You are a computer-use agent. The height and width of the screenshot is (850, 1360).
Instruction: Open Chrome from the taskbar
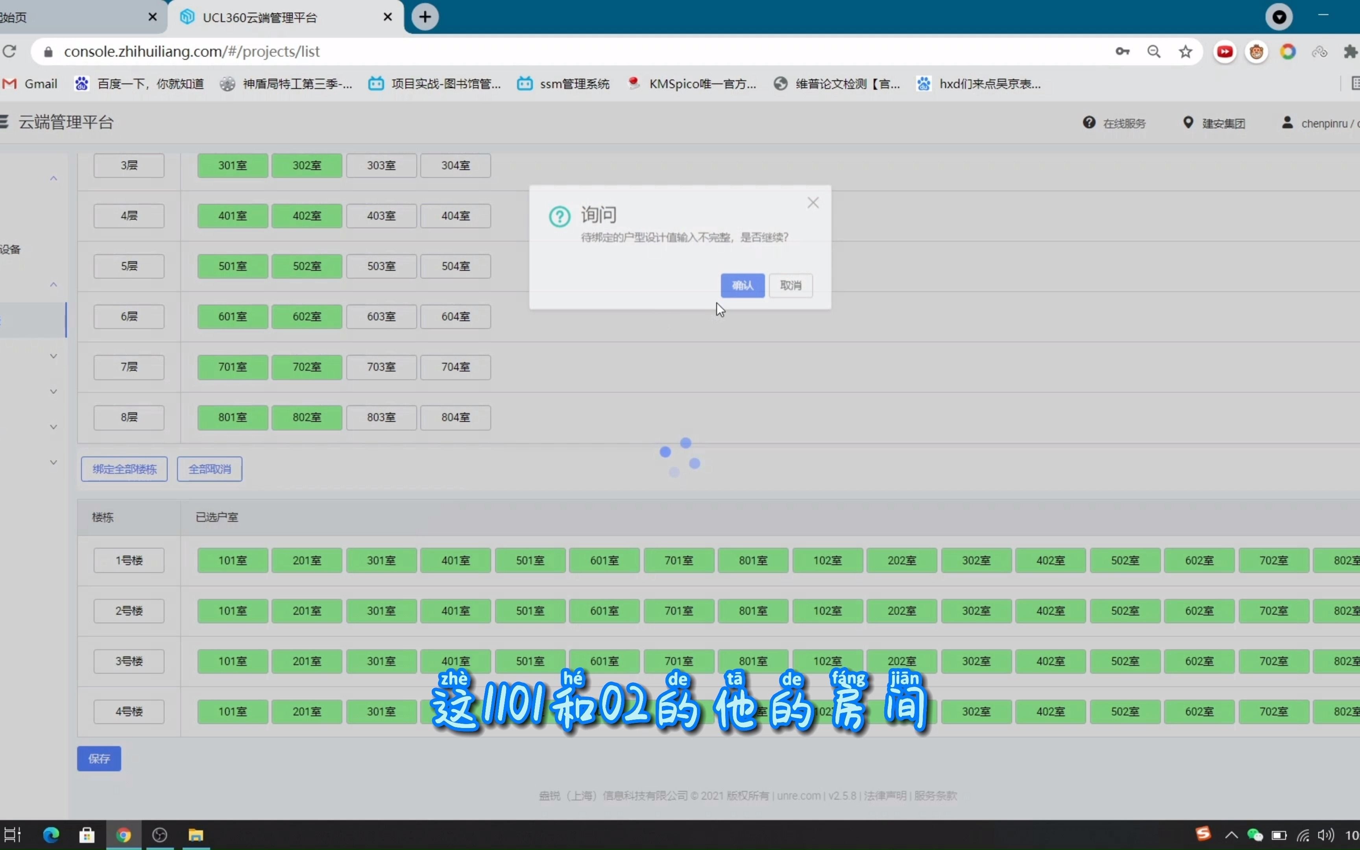(123, 835)
